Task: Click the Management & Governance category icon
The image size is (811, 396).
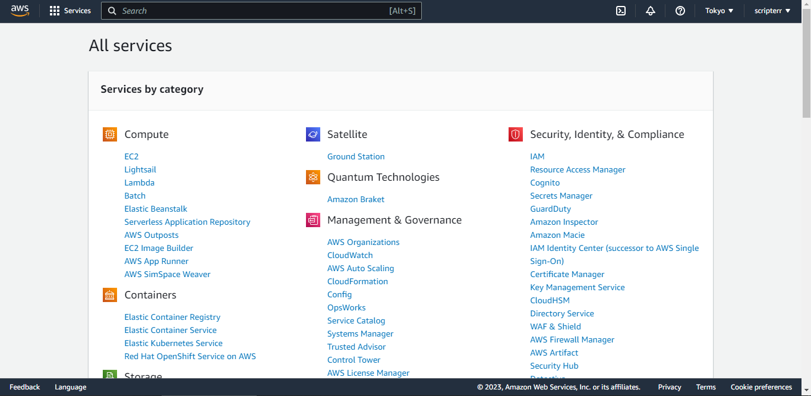Action: [x=313, y=220]
